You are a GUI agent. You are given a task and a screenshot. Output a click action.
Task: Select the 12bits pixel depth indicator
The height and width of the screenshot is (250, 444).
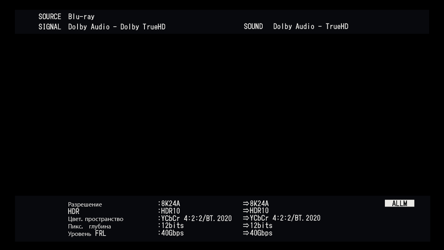(171, 225)
